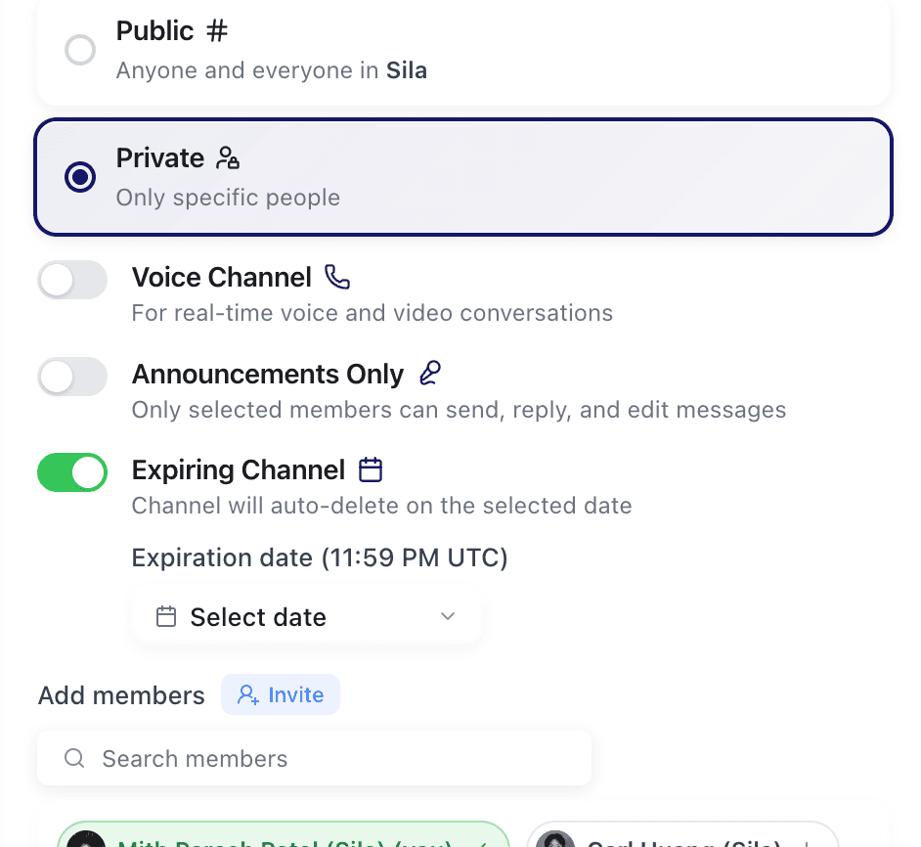Click the add-person icon on Invite
The height and width of the screenshot is (847, 921).
coord(248,695)
